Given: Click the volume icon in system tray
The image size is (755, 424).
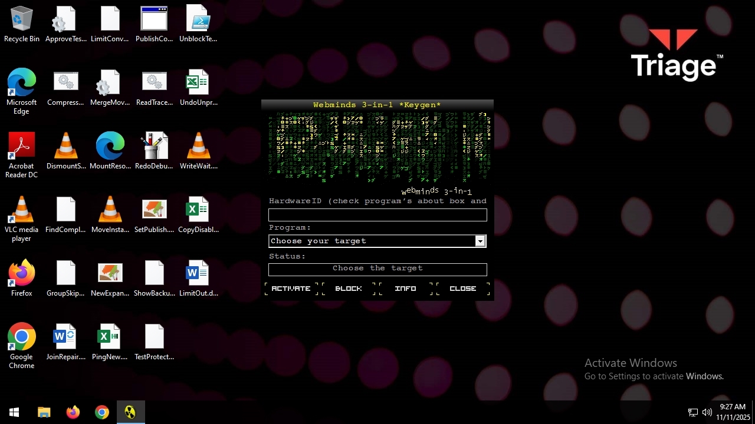Looking at the screenshot, I should click(707, 412).
